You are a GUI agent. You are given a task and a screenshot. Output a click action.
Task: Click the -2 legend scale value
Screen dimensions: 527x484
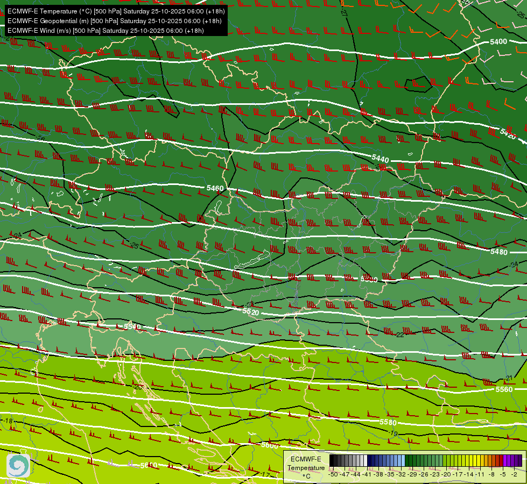coord(514,474)
